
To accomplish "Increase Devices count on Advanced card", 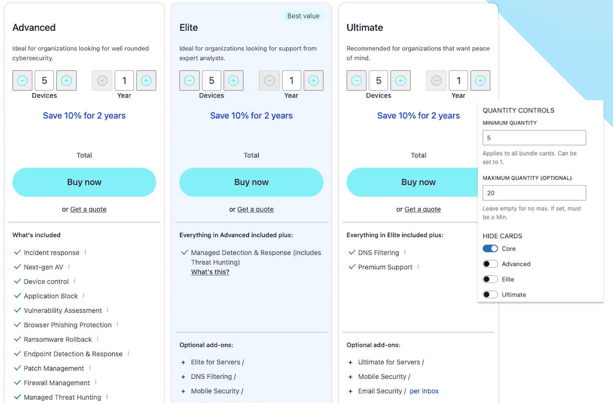I will click(66, 81).
